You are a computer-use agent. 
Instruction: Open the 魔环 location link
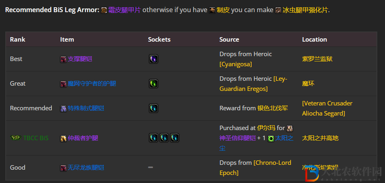pyautogui.click(x=308, y=84)
